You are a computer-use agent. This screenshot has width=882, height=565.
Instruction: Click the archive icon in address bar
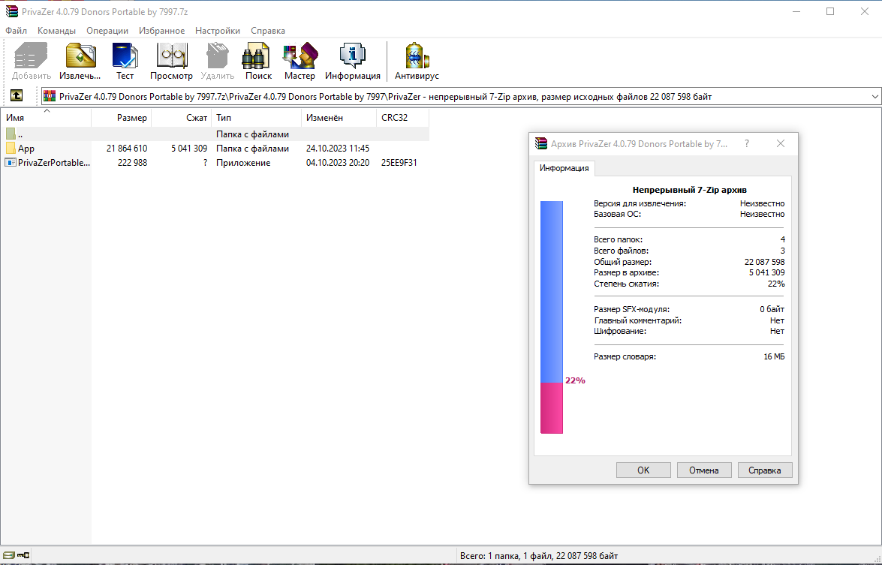click(x=50, y=96)
